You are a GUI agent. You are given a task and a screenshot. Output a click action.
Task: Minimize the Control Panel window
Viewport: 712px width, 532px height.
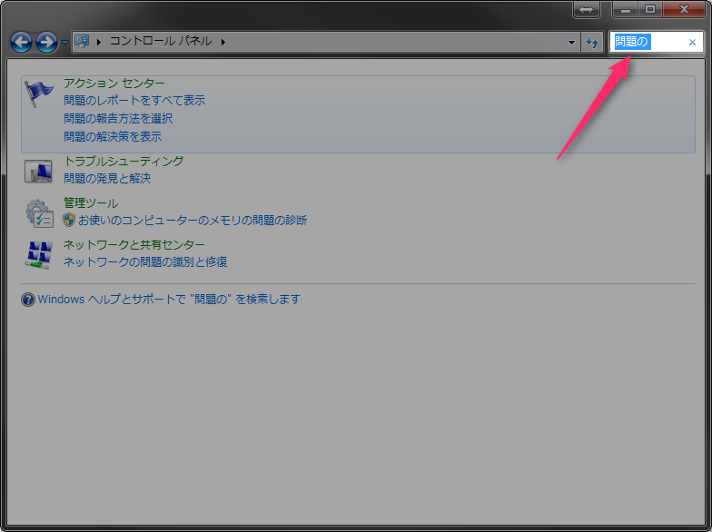(625, 9)
